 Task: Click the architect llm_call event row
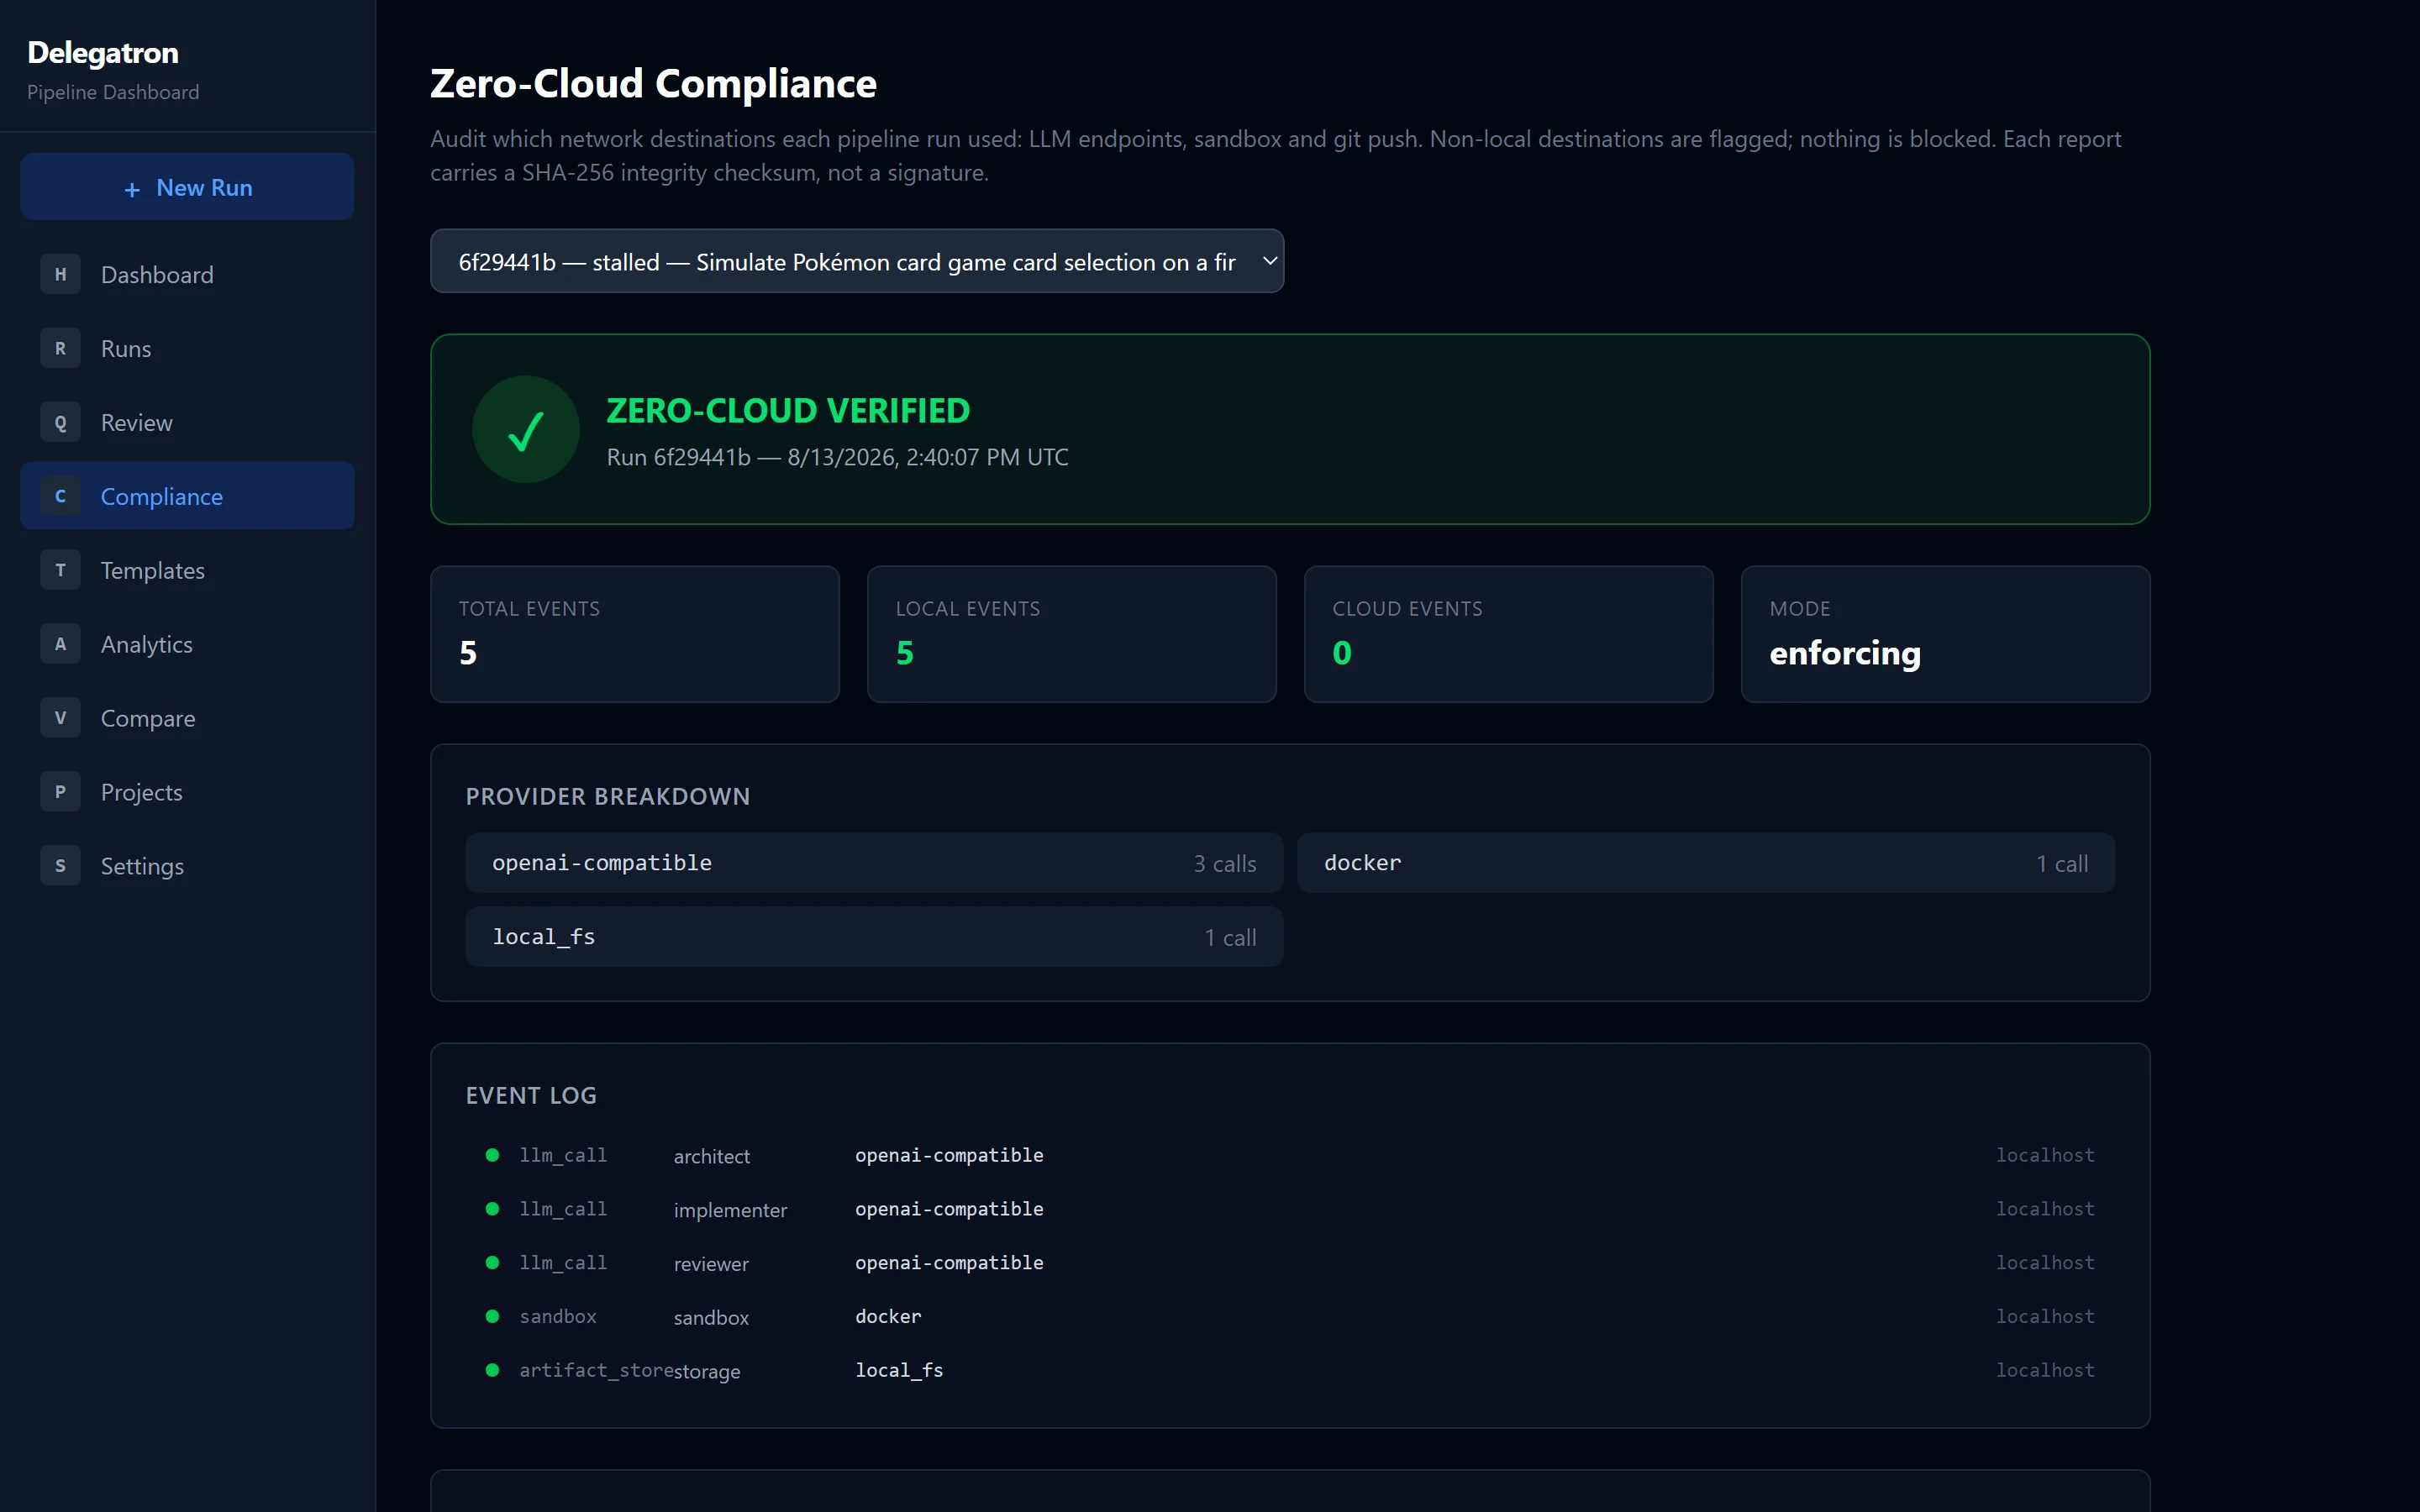[1290, 1155]
